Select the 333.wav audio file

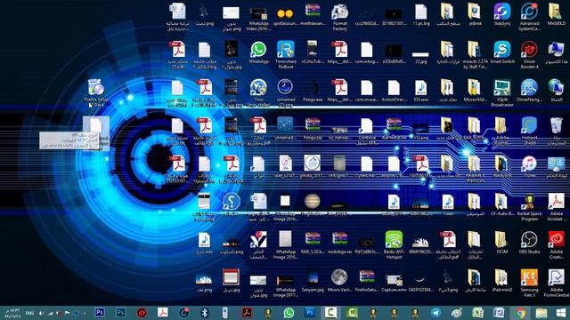click(x=421, y=91)
